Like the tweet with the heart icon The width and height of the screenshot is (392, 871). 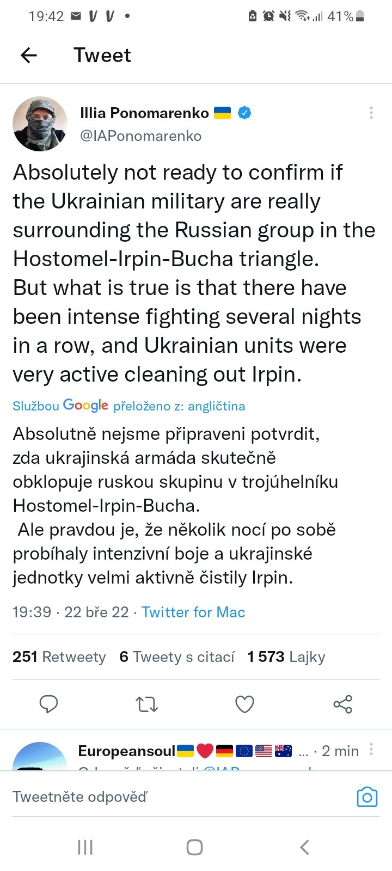point(244,704)
